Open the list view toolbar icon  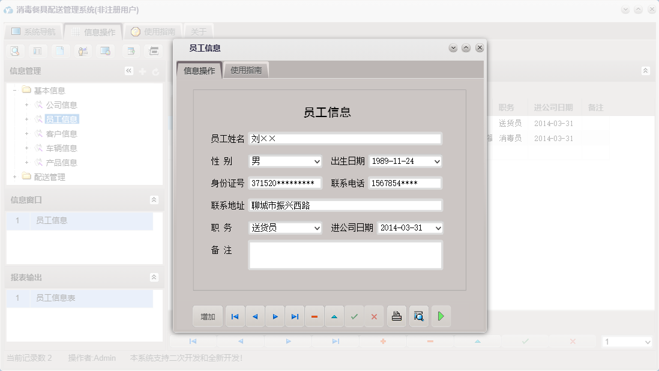click(37, 51)
